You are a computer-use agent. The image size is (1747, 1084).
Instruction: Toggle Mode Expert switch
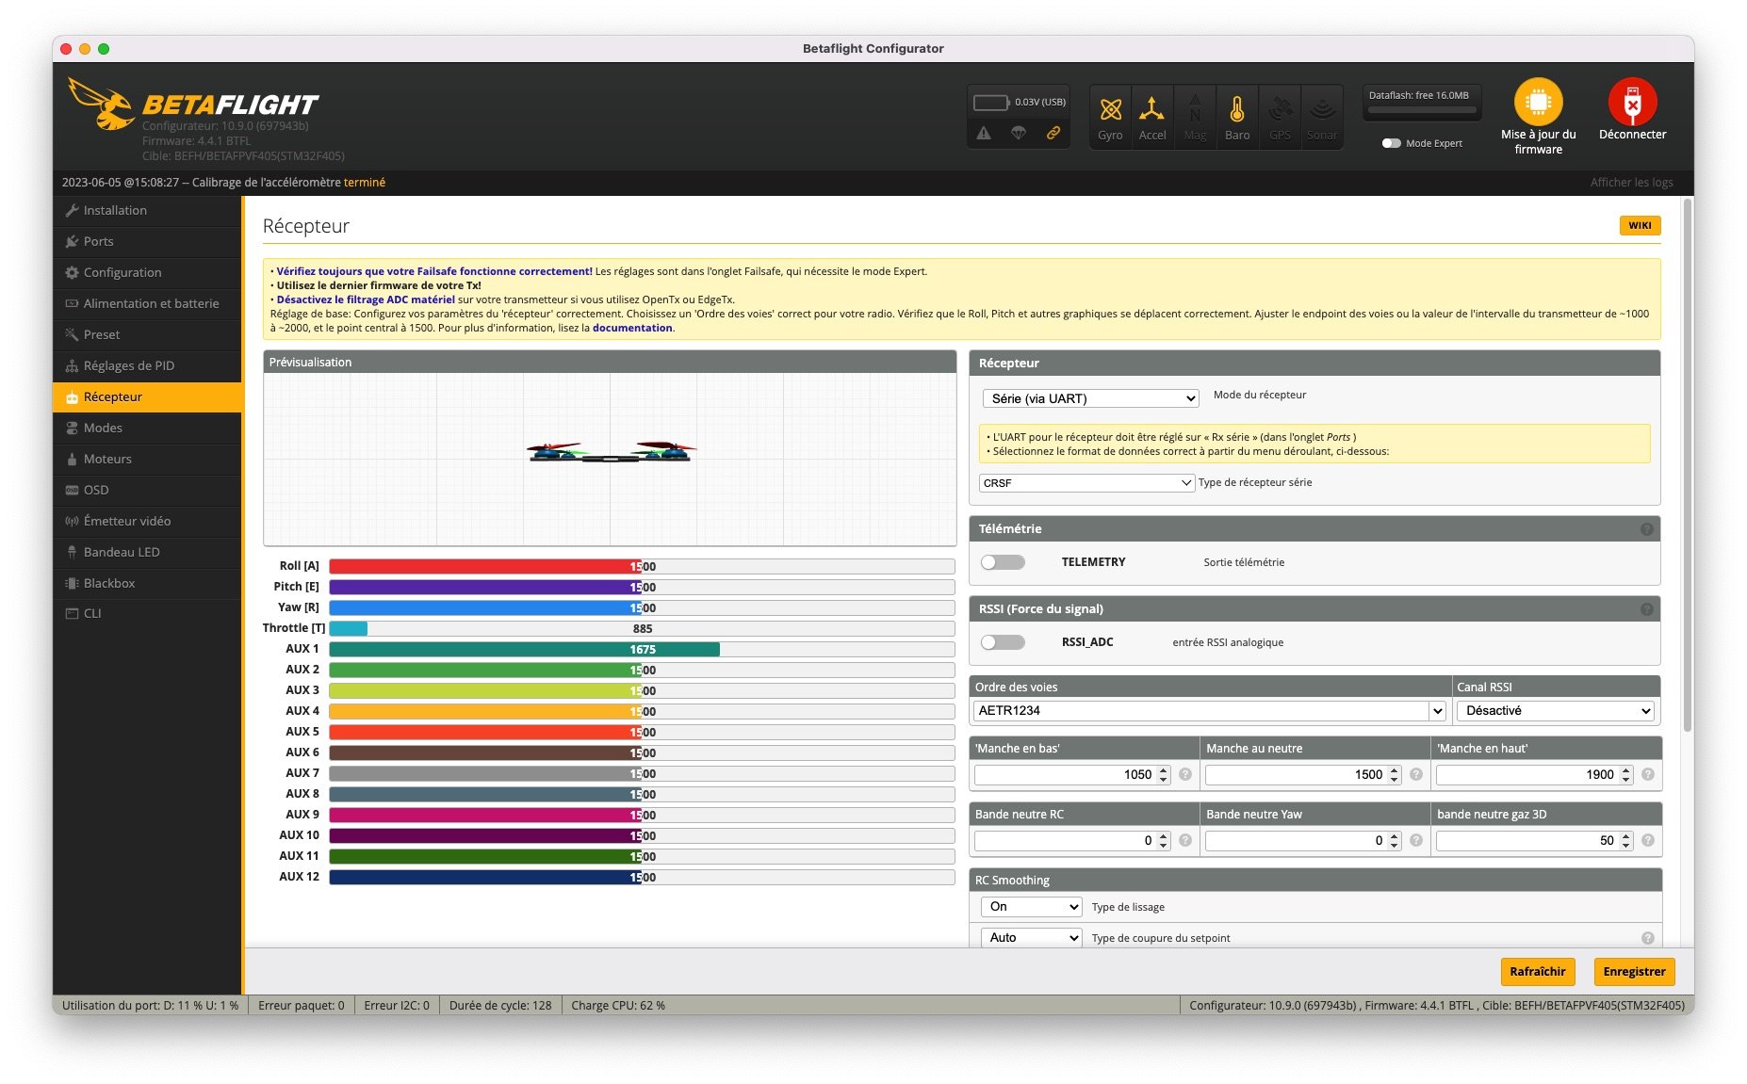click(x=1391, y=143)
